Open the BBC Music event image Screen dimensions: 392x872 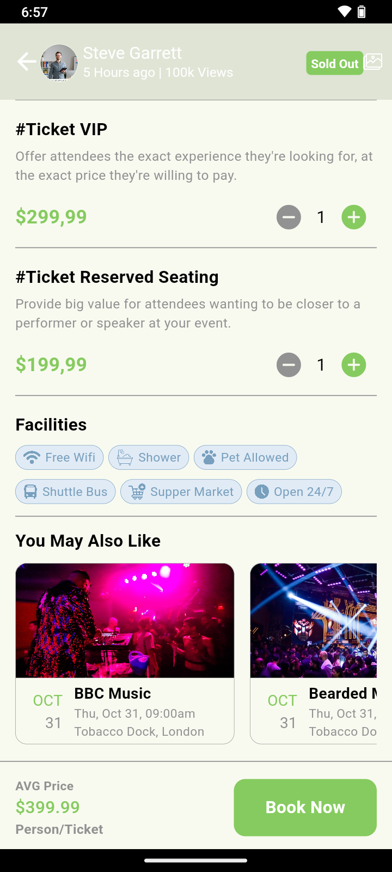pos(125,620)
